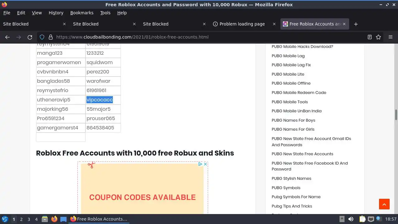Open the View menu
Screen dimensions: 398x224
[x=37, y=13]
